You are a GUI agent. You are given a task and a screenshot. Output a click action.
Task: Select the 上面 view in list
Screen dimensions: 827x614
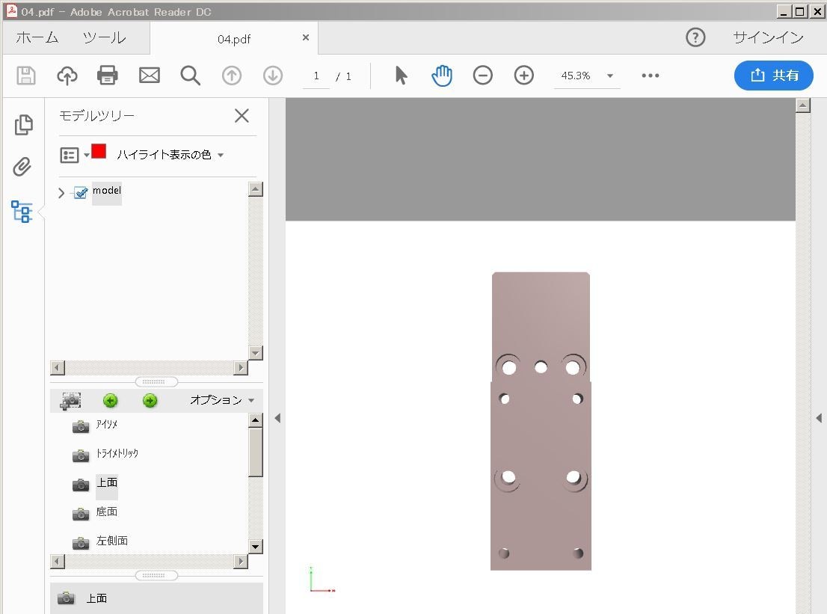pos(106,482)
